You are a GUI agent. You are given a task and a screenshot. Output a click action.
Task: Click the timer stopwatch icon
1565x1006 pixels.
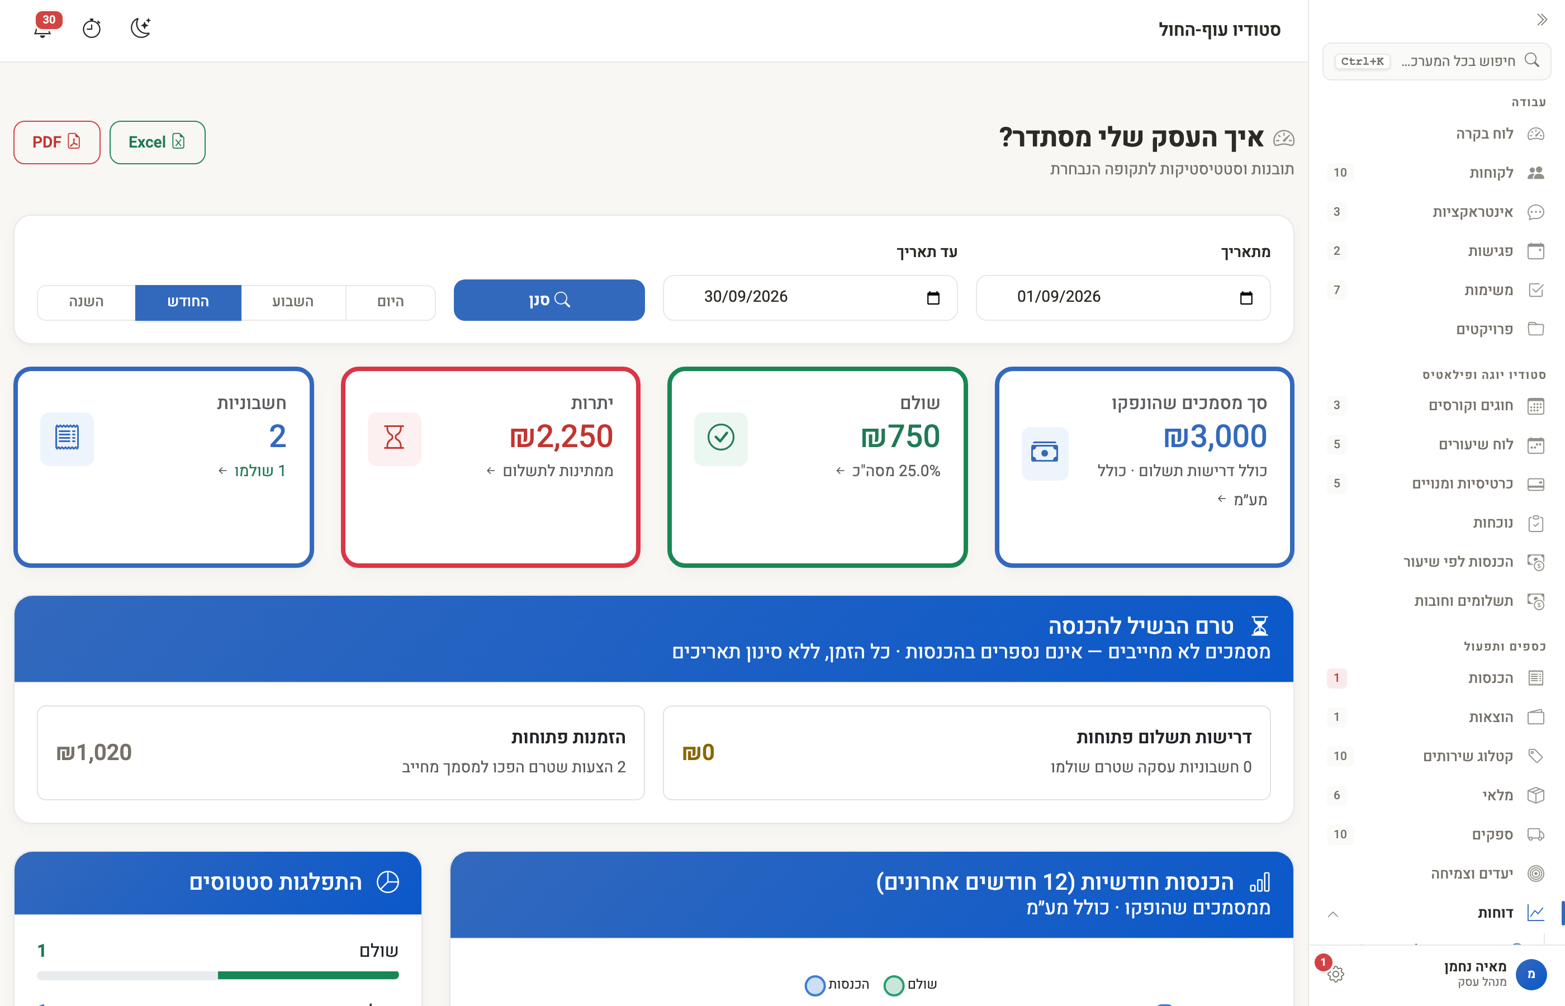click(92, 29)
